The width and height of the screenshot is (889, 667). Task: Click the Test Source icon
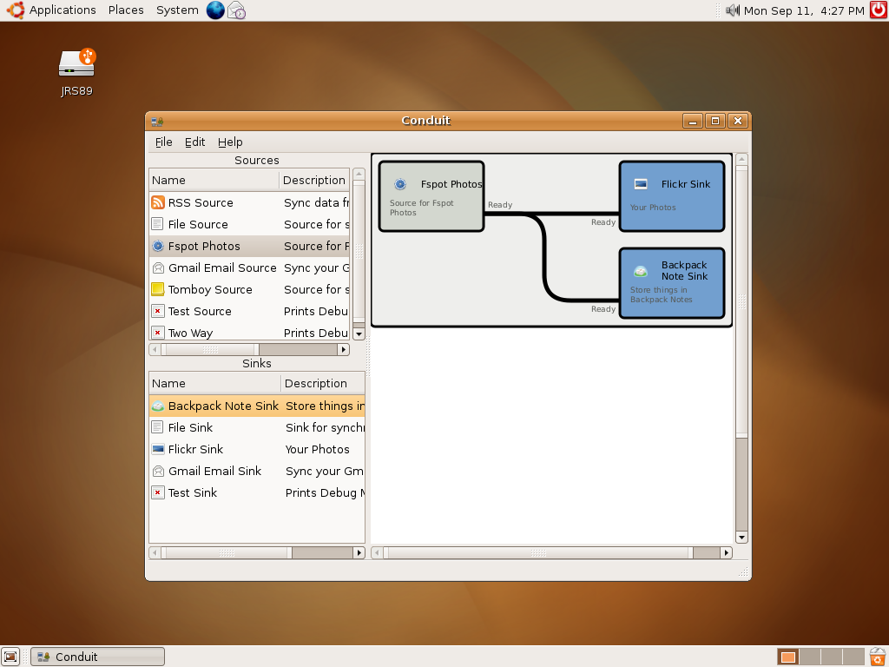pyautogui.click(x=158, y=312)
